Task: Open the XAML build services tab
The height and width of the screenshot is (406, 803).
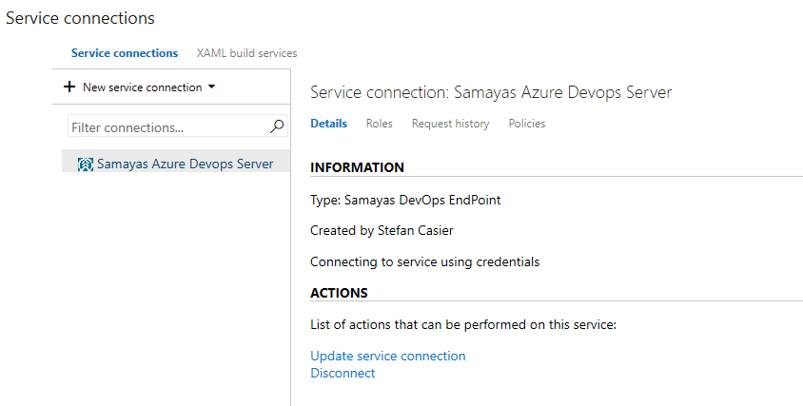Action: (x=246, y=53)
